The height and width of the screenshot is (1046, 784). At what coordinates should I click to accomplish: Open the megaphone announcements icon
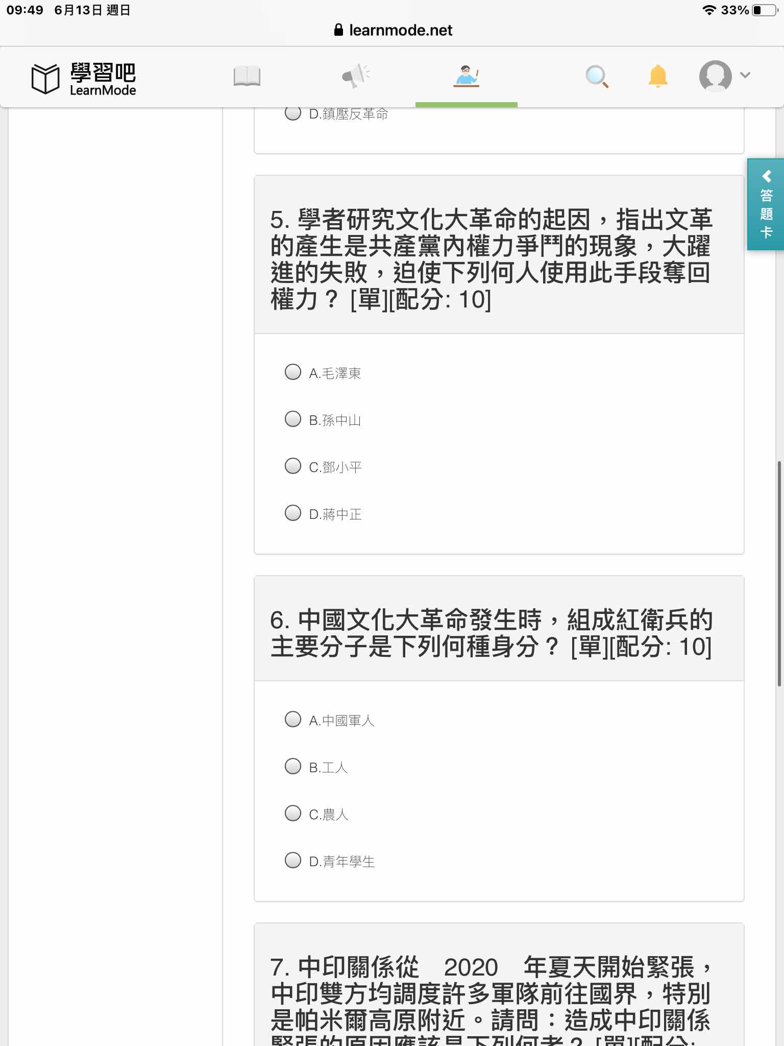coord(356,76)
